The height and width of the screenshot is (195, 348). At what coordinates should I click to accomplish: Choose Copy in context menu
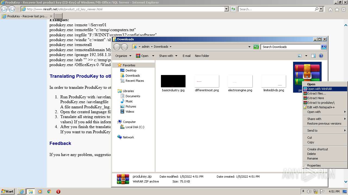click(325, 142)
